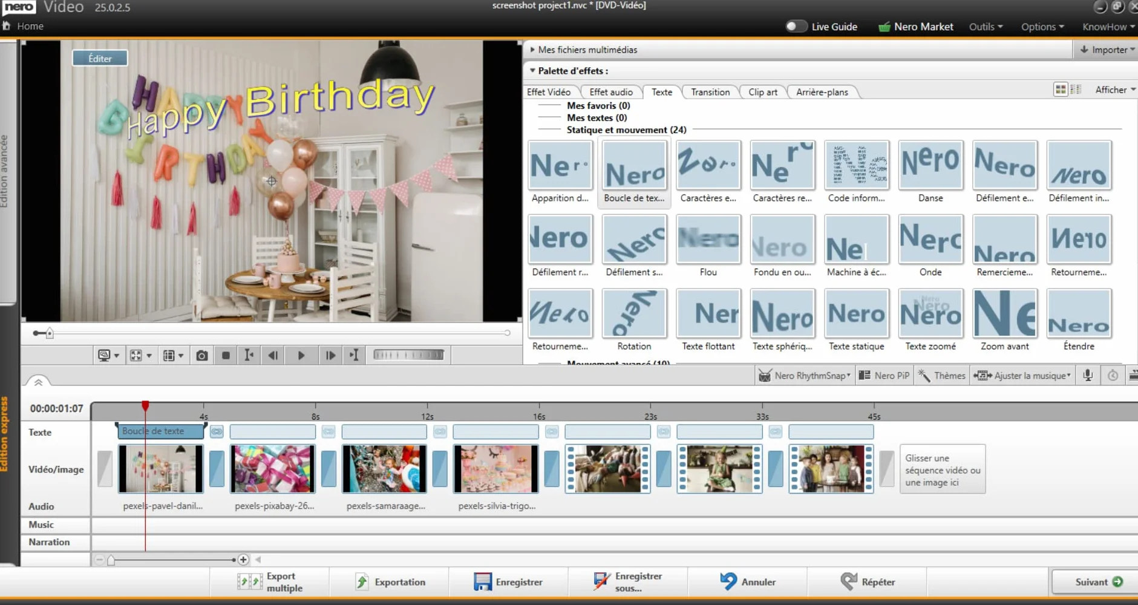Take a snapshot with the camera icon

(202, 355)
